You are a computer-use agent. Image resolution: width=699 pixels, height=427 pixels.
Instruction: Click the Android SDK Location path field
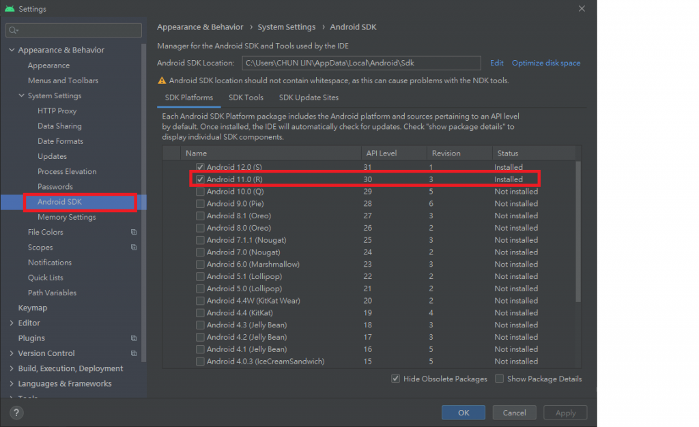click(x=361, y=63)
